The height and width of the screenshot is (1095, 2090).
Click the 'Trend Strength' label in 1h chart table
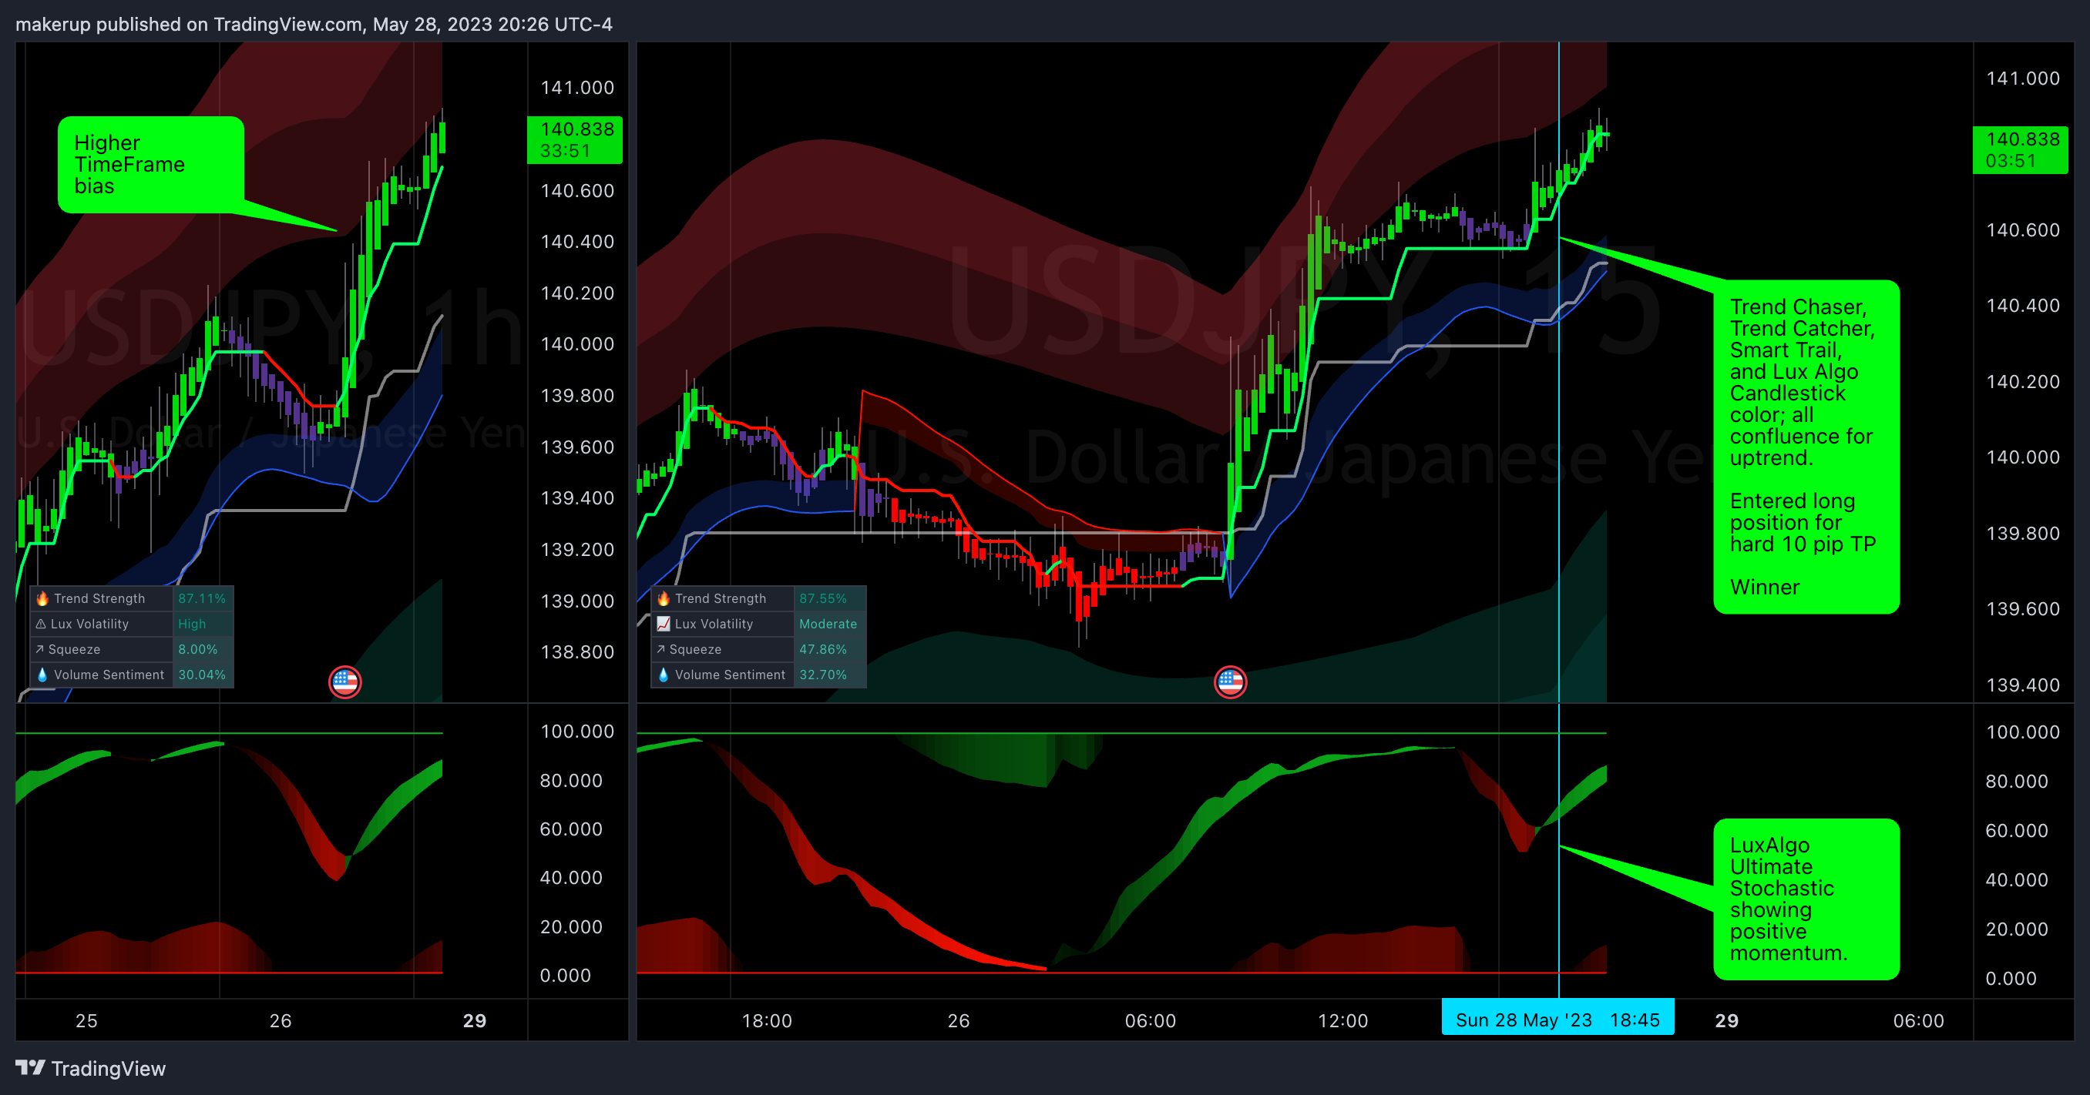[99, 598]
